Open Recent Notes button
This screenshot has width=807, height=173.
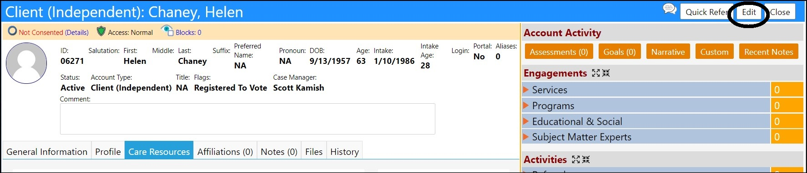(768, 52)
